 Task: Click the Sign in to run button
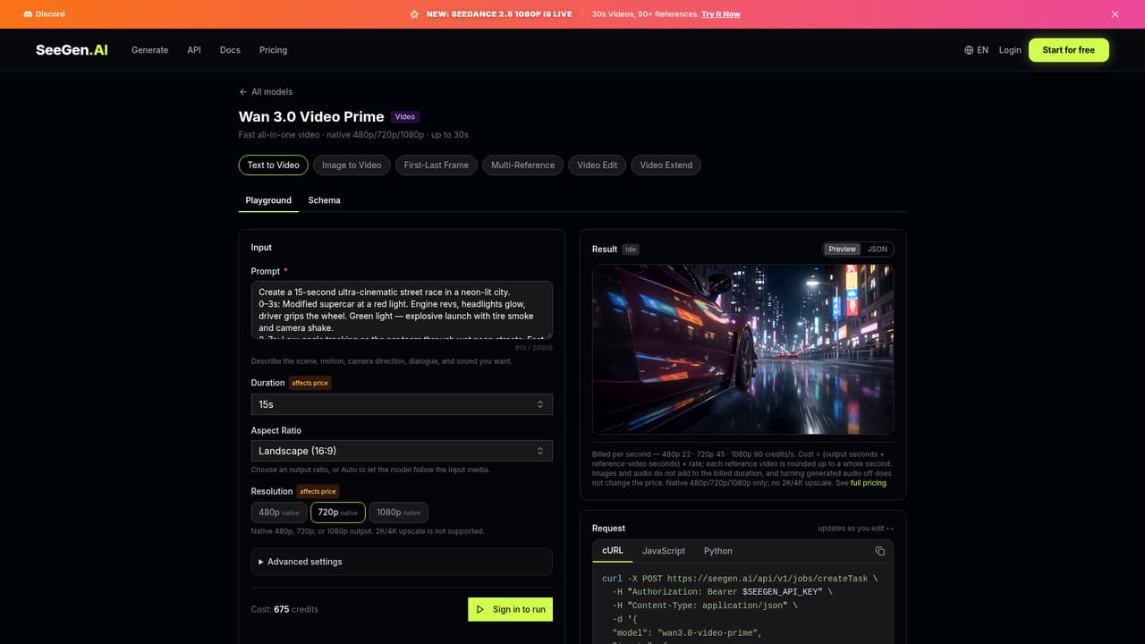(x=510, y=609)
